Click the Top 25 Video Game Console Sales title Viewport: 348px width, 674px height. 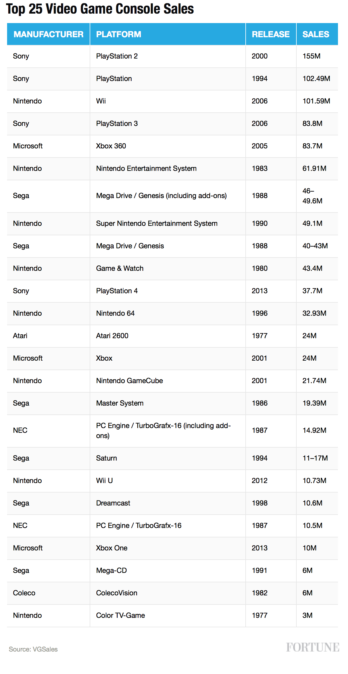point(100,9)
